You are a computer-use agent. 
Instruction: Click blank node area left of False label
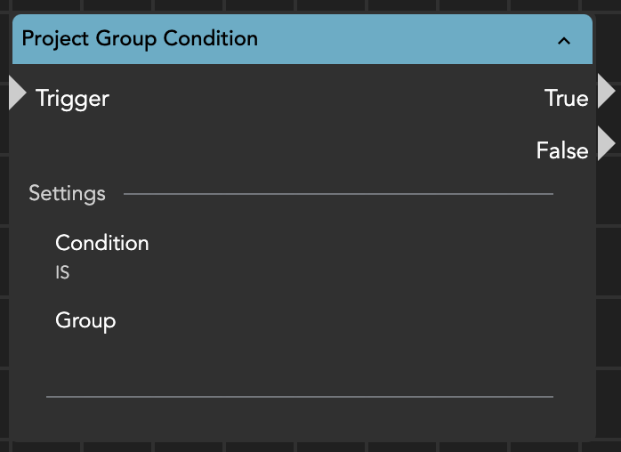(311, 150)
